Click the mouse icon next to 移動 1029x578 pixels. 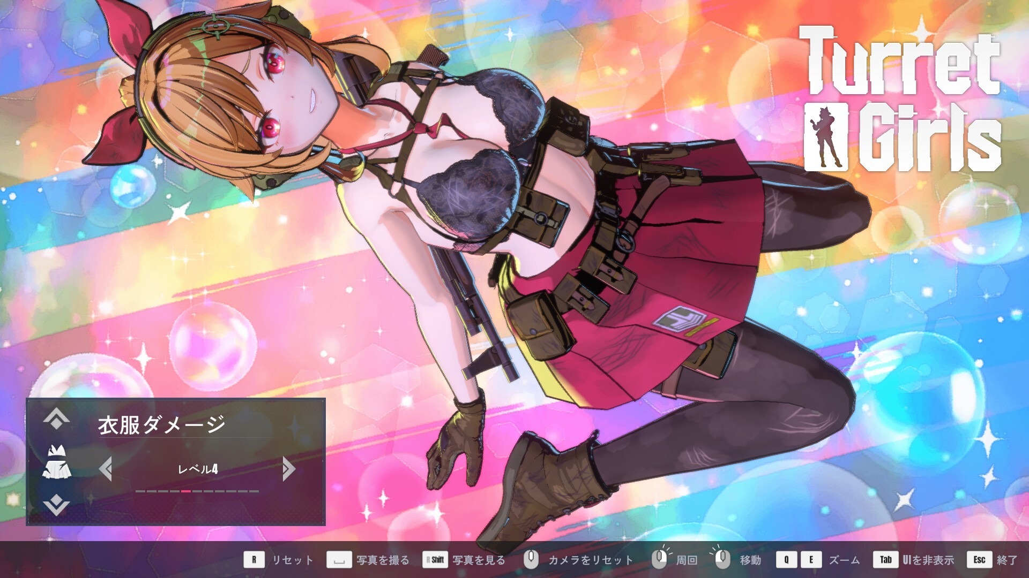coord(722,559)
